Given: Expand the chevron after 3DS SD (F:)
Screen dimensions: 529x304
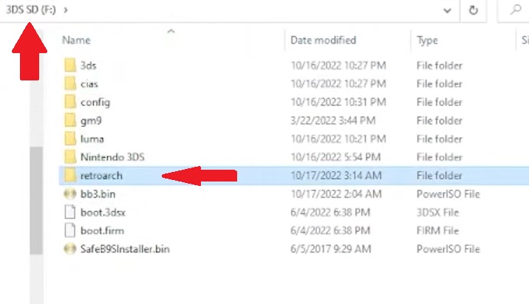Looking at the screenshot, I should [66, 11].
